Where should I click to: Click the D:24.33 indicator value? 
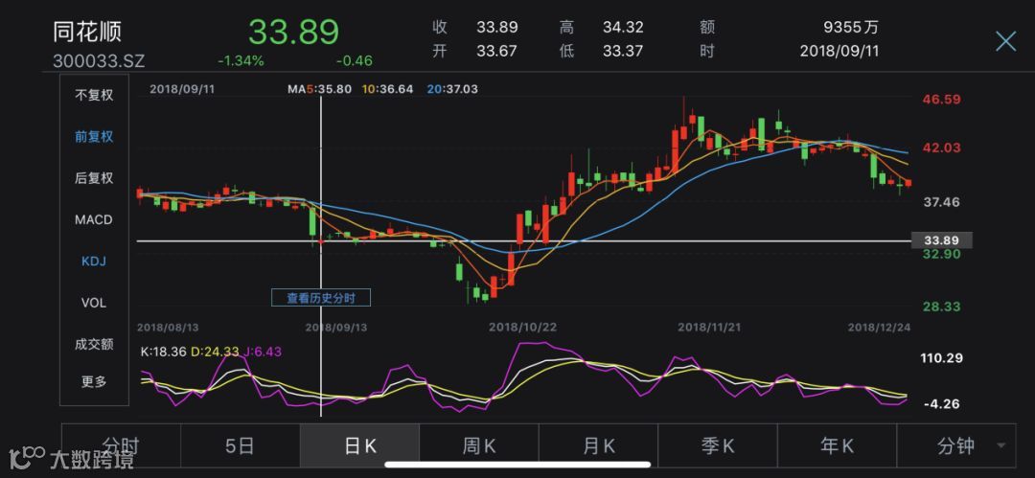[213, 352]
